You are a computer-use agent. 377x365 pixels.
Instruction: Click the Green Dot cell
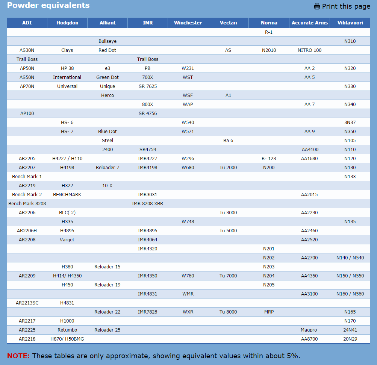[x=107, y=77]
